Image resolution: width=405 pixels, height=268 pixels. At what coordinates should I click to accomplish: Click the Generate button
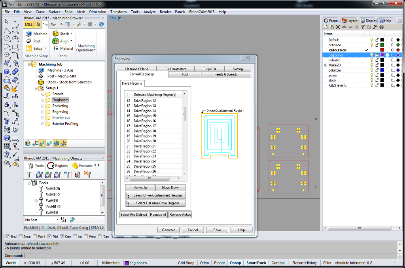(x=168, y=230)
